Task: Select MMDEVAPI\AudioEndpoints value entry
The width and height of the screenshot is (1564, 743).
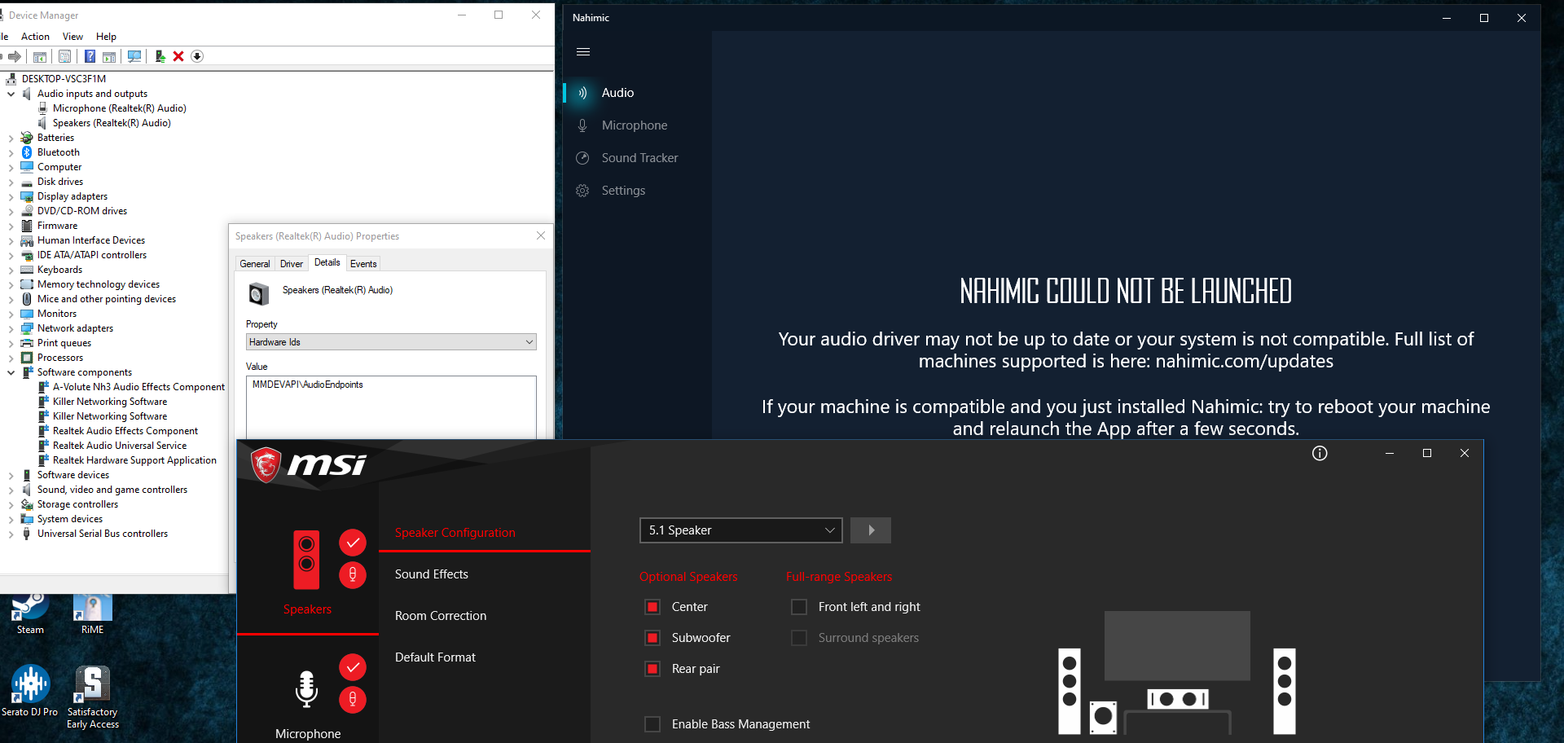Action: (x=308, y=385)
